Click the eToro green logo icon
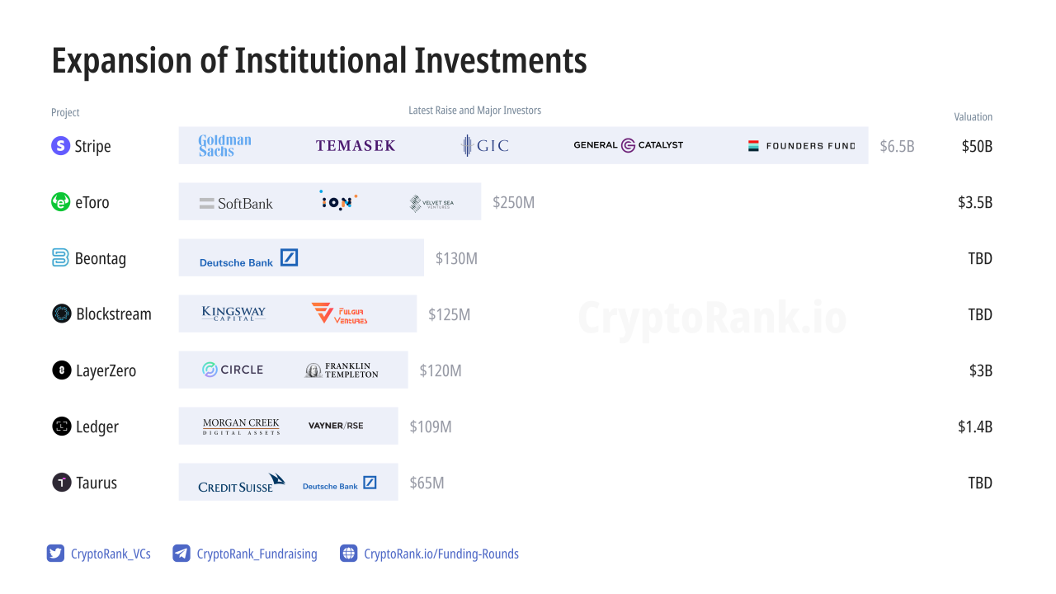Image resolution: width=1056 pixels, height=594 pixels. pos(61,202)
